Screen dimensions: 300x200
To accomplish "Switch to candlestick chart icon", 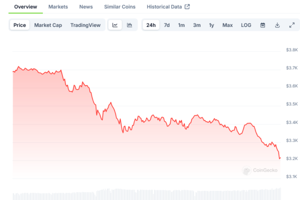I will (130, 25).
